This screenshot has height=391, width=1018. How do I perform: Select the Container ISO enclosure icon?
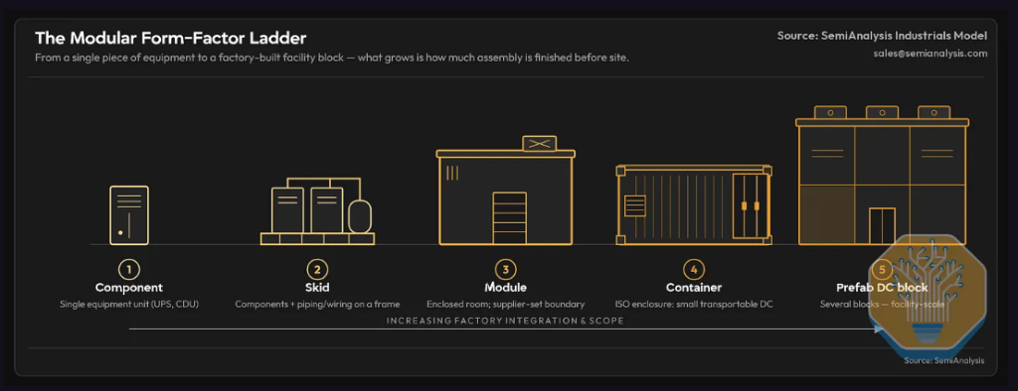[694, 204]
